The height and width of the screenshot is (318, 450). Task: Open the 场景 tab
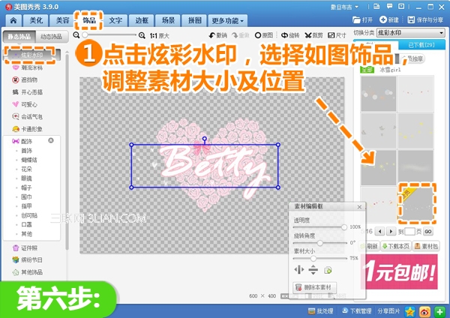[x=168, y=20]
